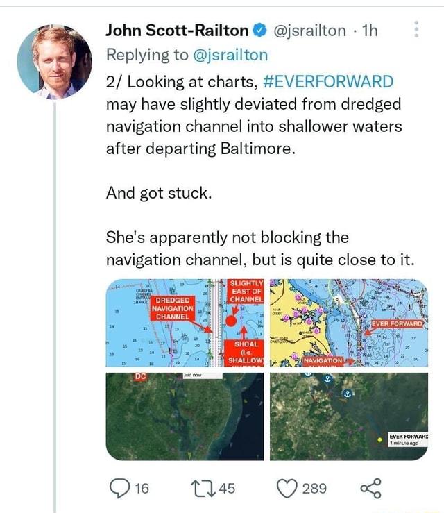Click the John Scott-Railton display name

[177, 31]
